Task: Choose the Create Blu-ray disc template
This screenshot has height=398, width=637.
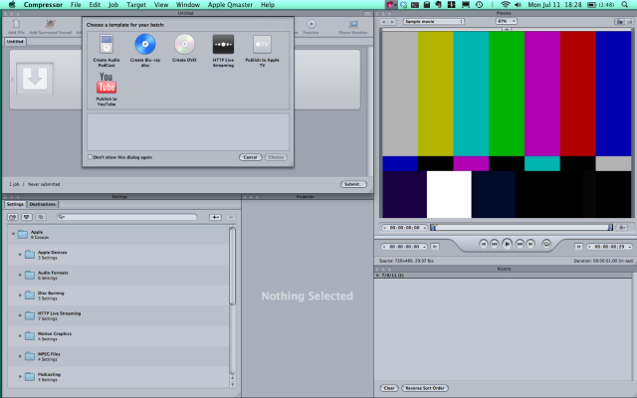Action: [x=145, y=44]
